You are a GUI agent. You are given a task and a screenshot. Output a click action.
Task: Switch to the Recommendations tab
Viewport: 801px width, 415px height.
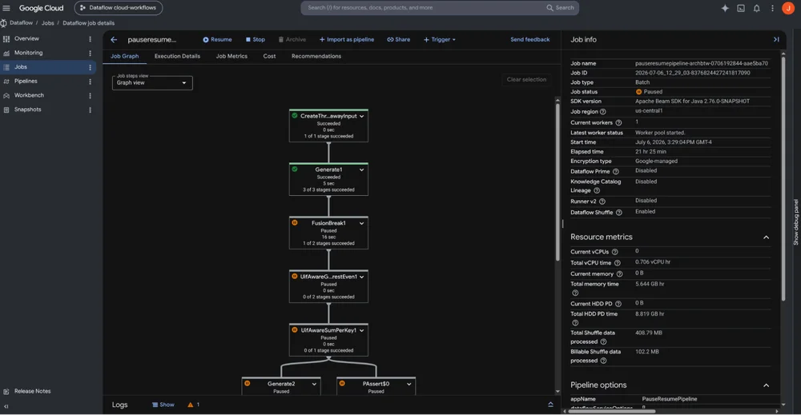tap(316, 56)
